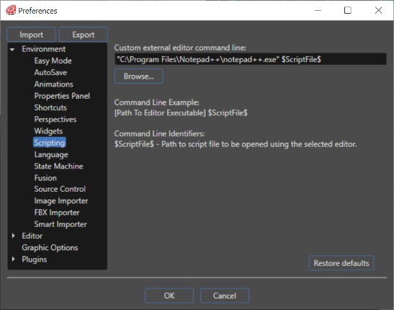Image resolution: width=394 pixels, height=310 pixels.
Task: Go to Shortcuts settings
Action: tap(50, 107)
